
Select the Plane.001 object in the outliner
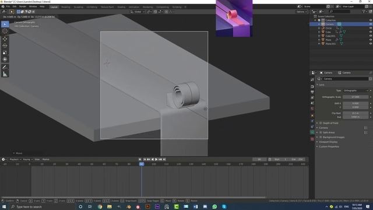(x=330, y=44)
